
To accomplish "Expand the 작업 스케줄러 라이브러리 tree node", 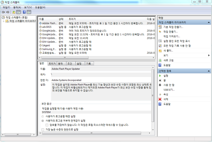I will [4, 21].
